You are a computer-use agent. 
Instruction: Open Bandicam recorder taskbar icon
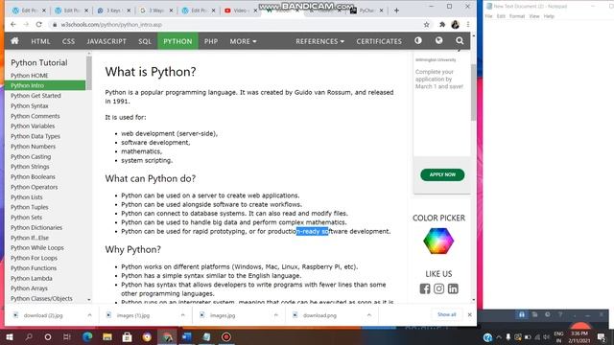pyautogui.click(x=226, y=336)
